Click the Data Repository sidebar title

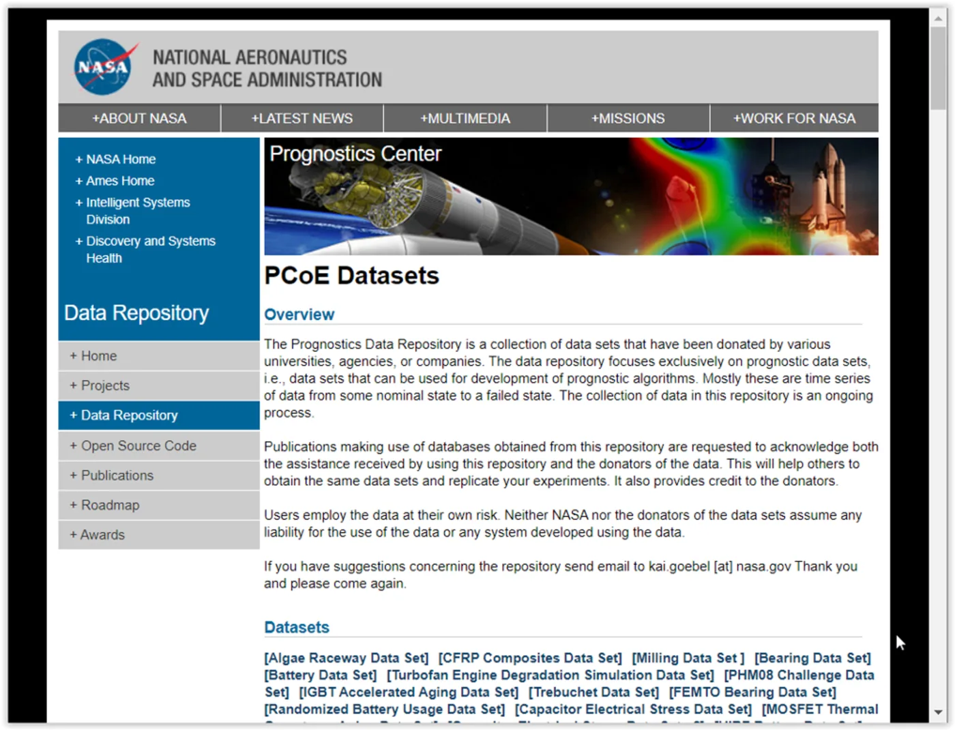[x=136, y=312]
